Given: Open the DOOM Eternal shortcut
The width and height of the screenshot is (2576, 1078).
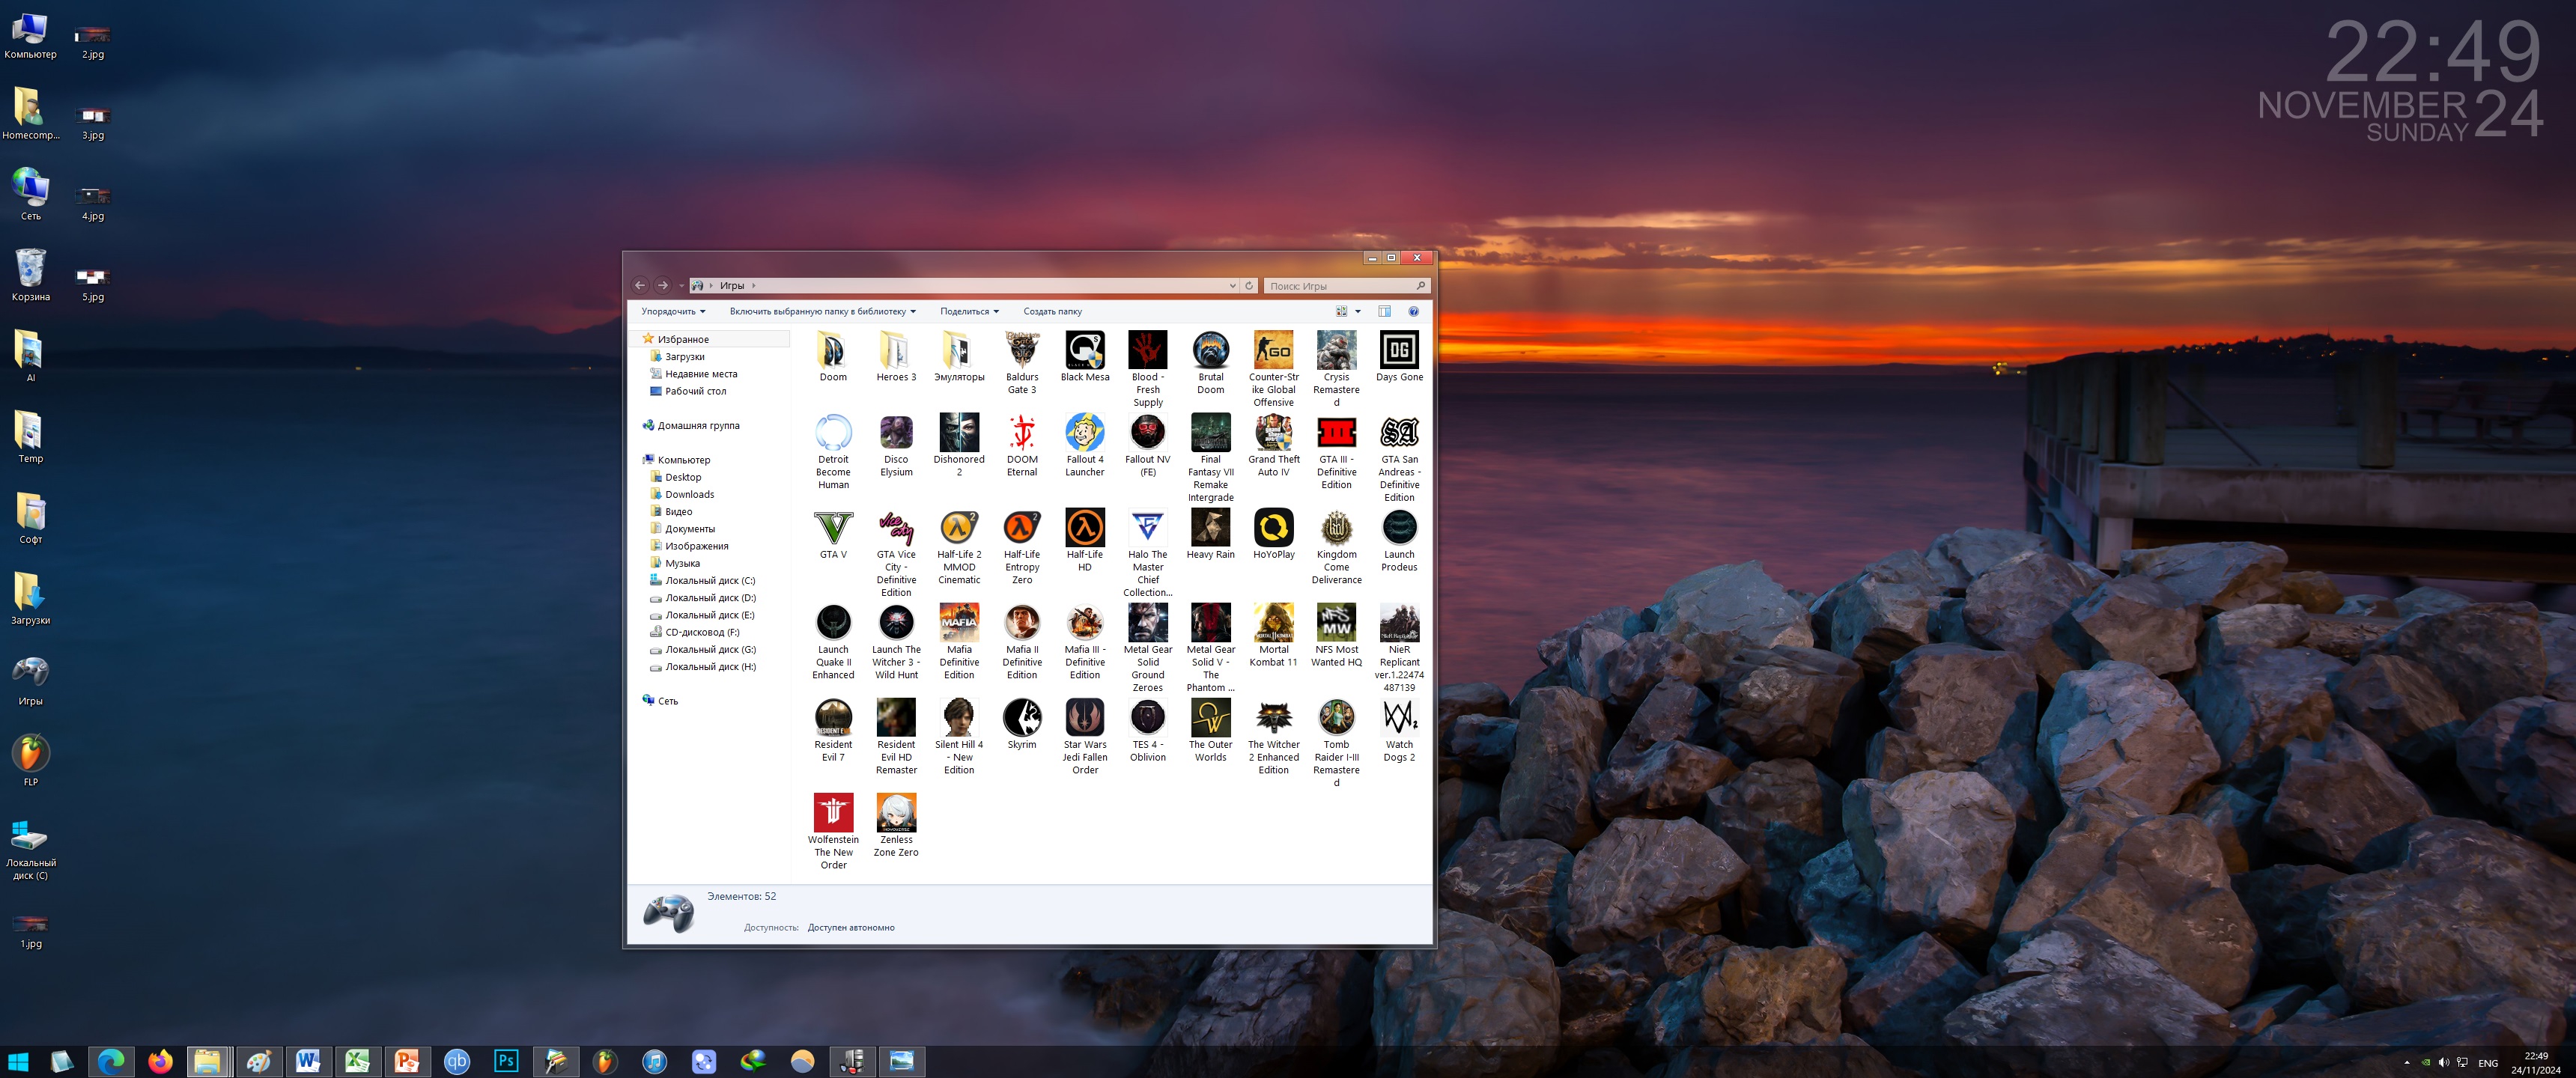Looking at the screenshot, I should coord(1021,433).
